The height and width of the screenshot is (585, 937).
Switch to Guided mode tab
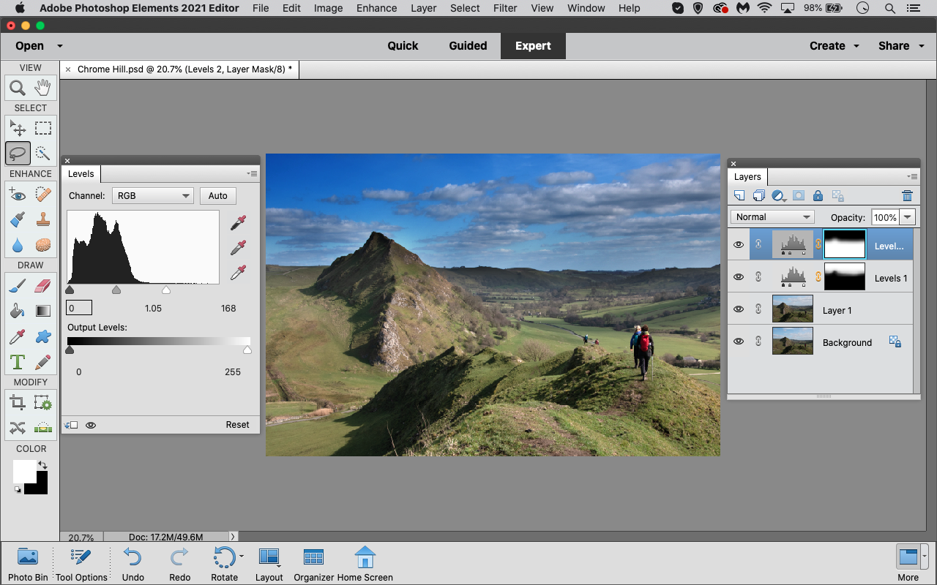pos(468,45)
